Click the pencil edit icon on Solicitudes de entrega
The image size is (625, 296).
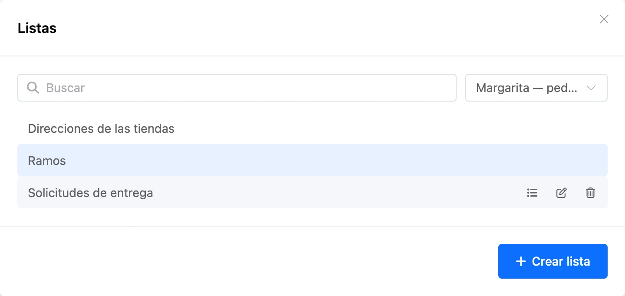[561, 193]
